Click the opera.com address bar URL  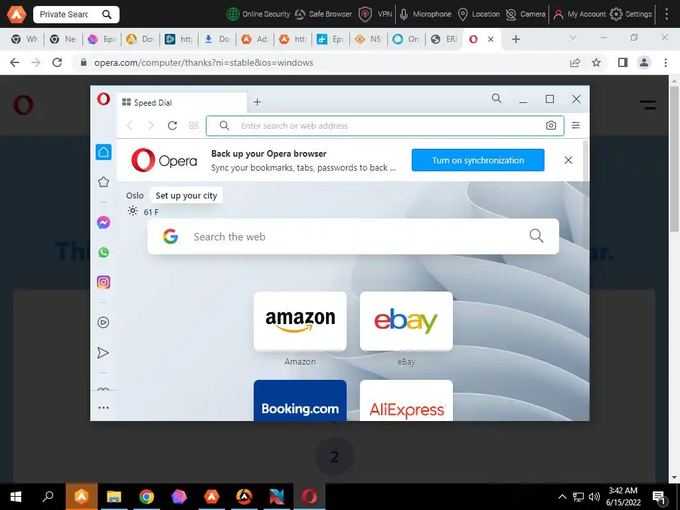(203, 62)
